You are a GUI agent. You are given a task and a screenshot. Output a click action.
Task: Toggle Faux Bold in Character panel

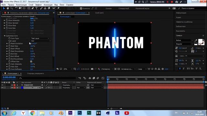[180, 69]
